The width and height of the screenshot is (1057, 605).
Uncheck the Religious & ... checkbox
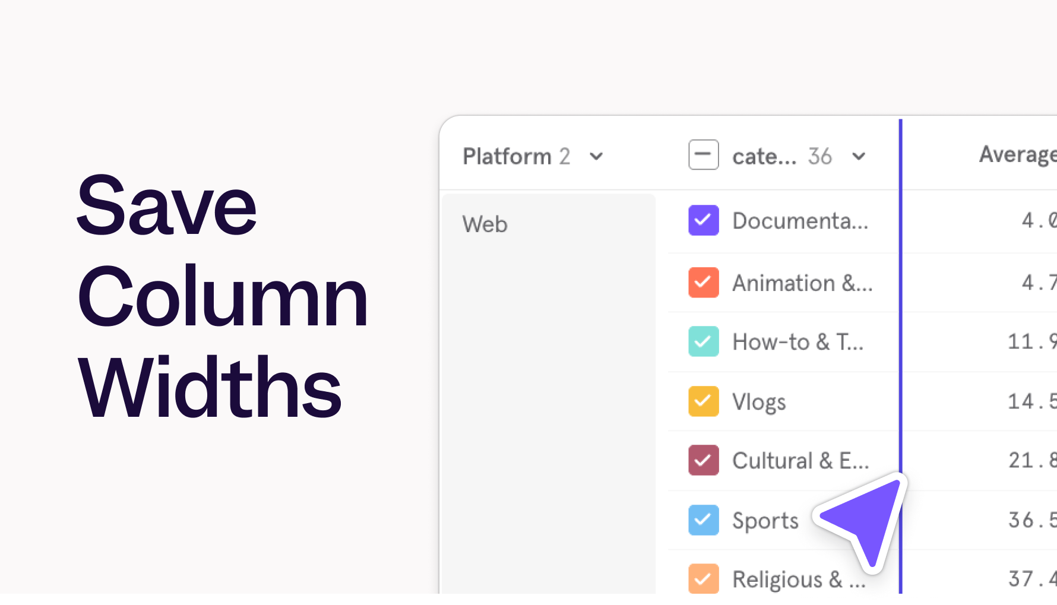click(703, 579)
